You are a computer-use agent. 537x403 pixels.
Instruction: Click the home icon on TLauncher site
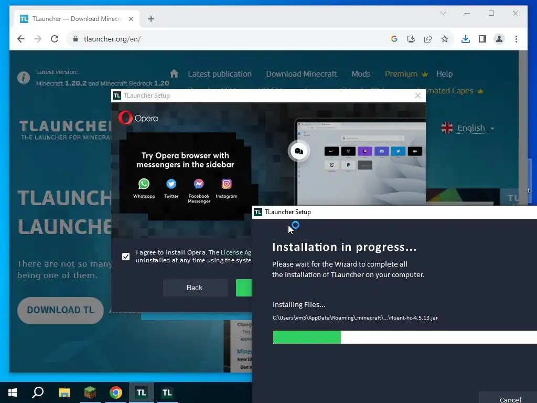click(x=174, y=73)
